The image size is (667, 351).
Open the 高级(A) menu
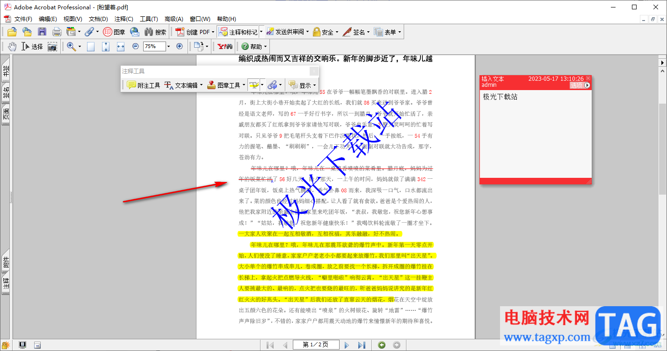(x=174, y=19)
